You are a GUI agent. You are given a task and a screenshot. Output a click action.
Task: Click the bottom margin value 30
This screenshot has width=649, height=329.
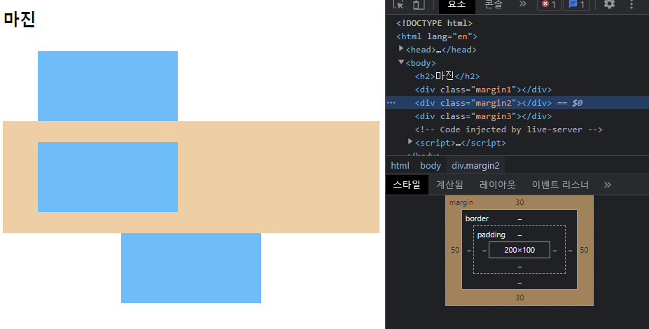(519, 297)
